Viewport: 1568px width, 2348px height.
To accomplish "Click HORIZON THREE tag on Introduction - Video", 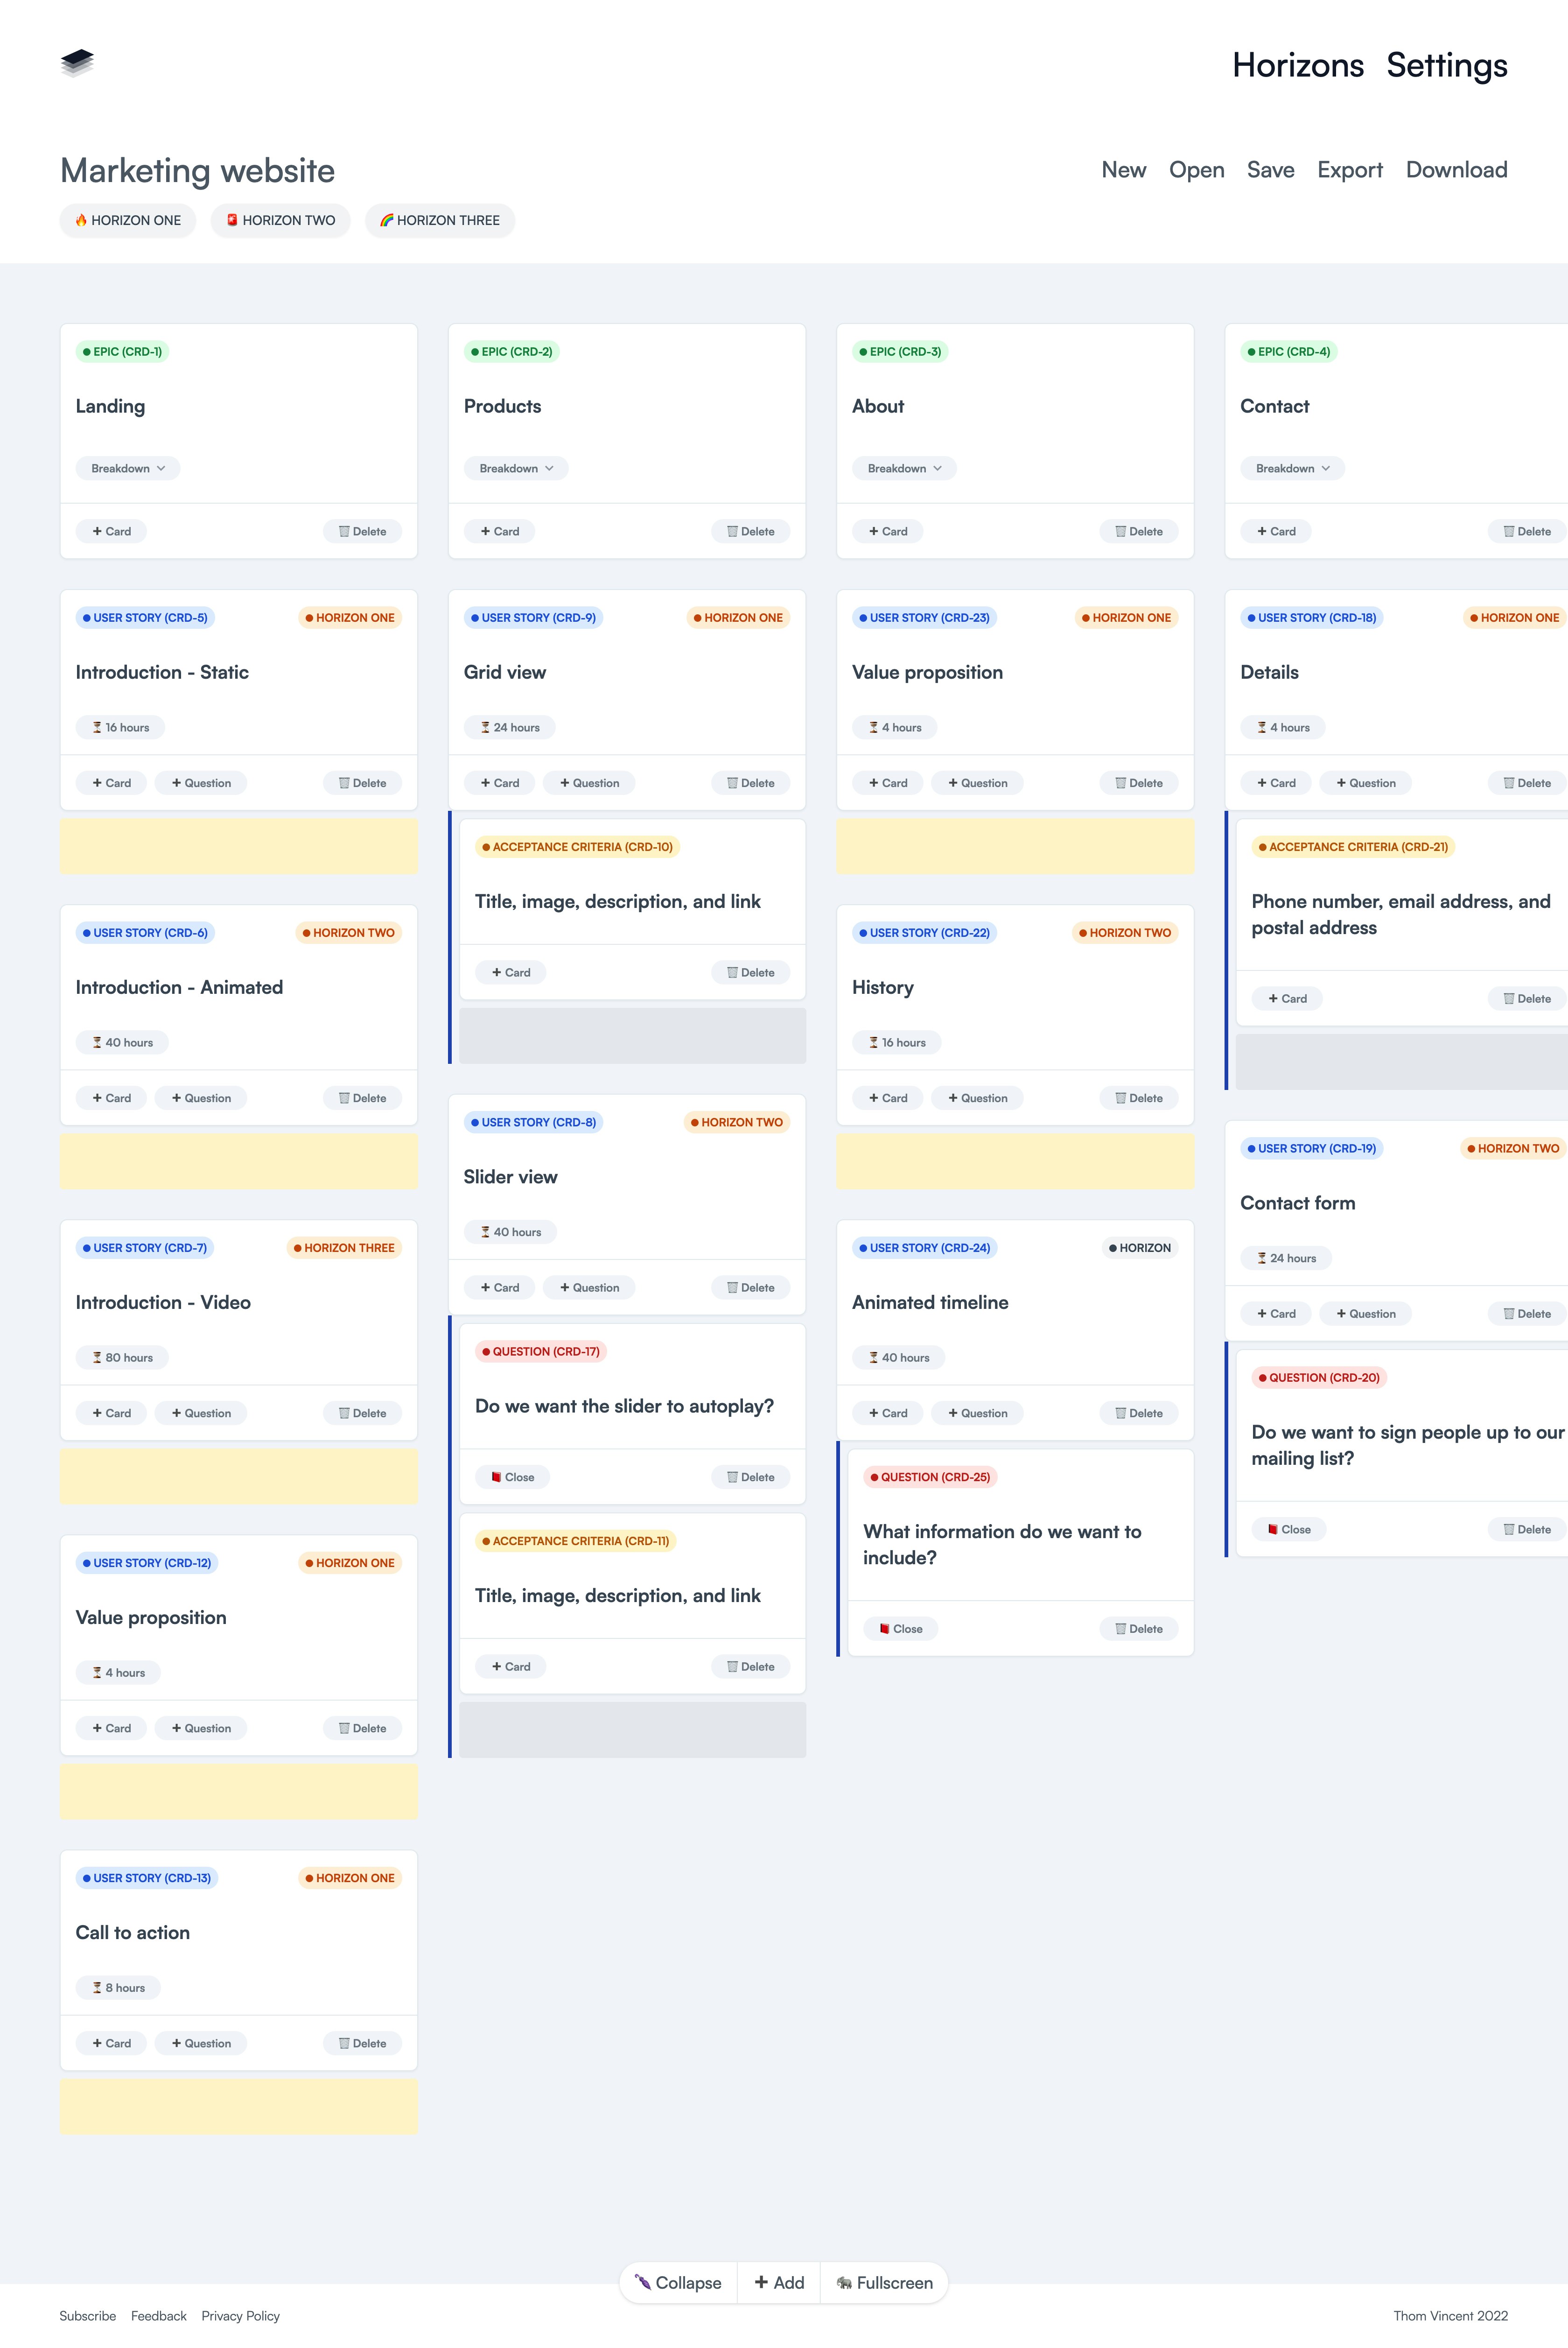I will coord(344,1248).
